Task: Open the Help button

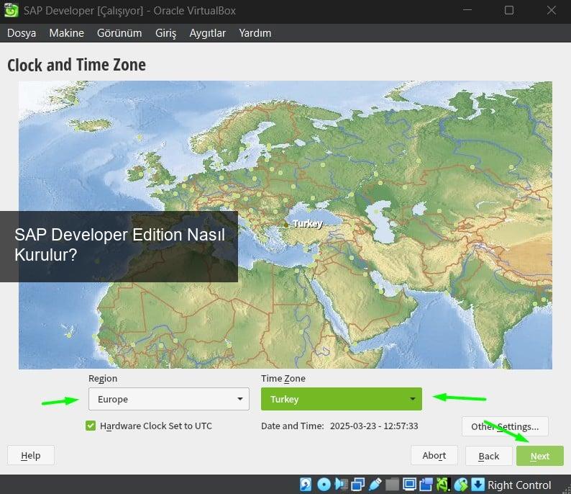Action: [x=30, y=455]
